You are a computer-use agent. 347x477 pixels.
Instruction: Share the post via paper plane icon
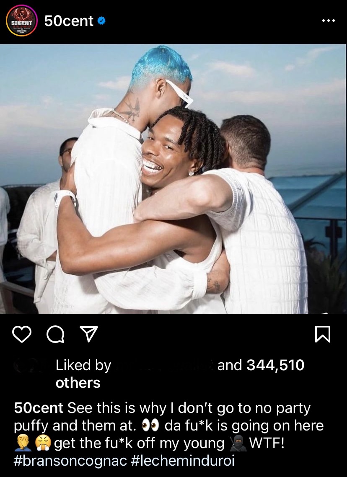point(88,334)
